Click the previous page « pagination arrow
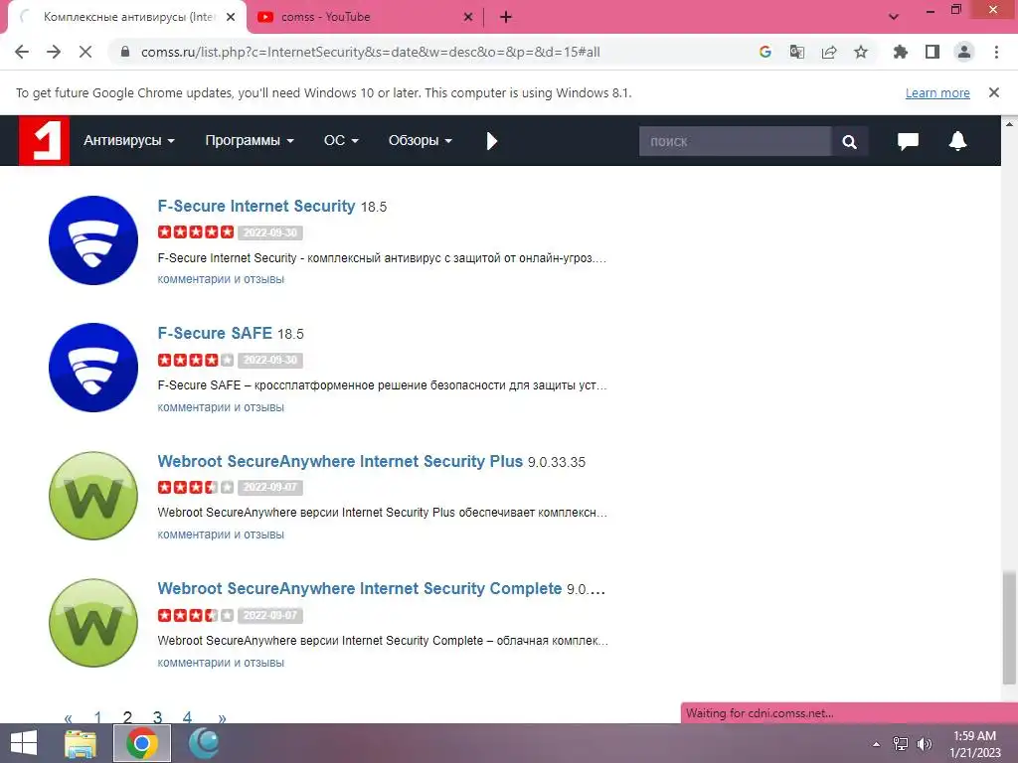 [69, 717]
